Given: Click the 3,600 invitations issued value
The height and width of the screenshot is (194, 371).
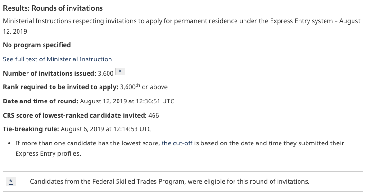Looking at the screenshot, I should pos(105,73).
